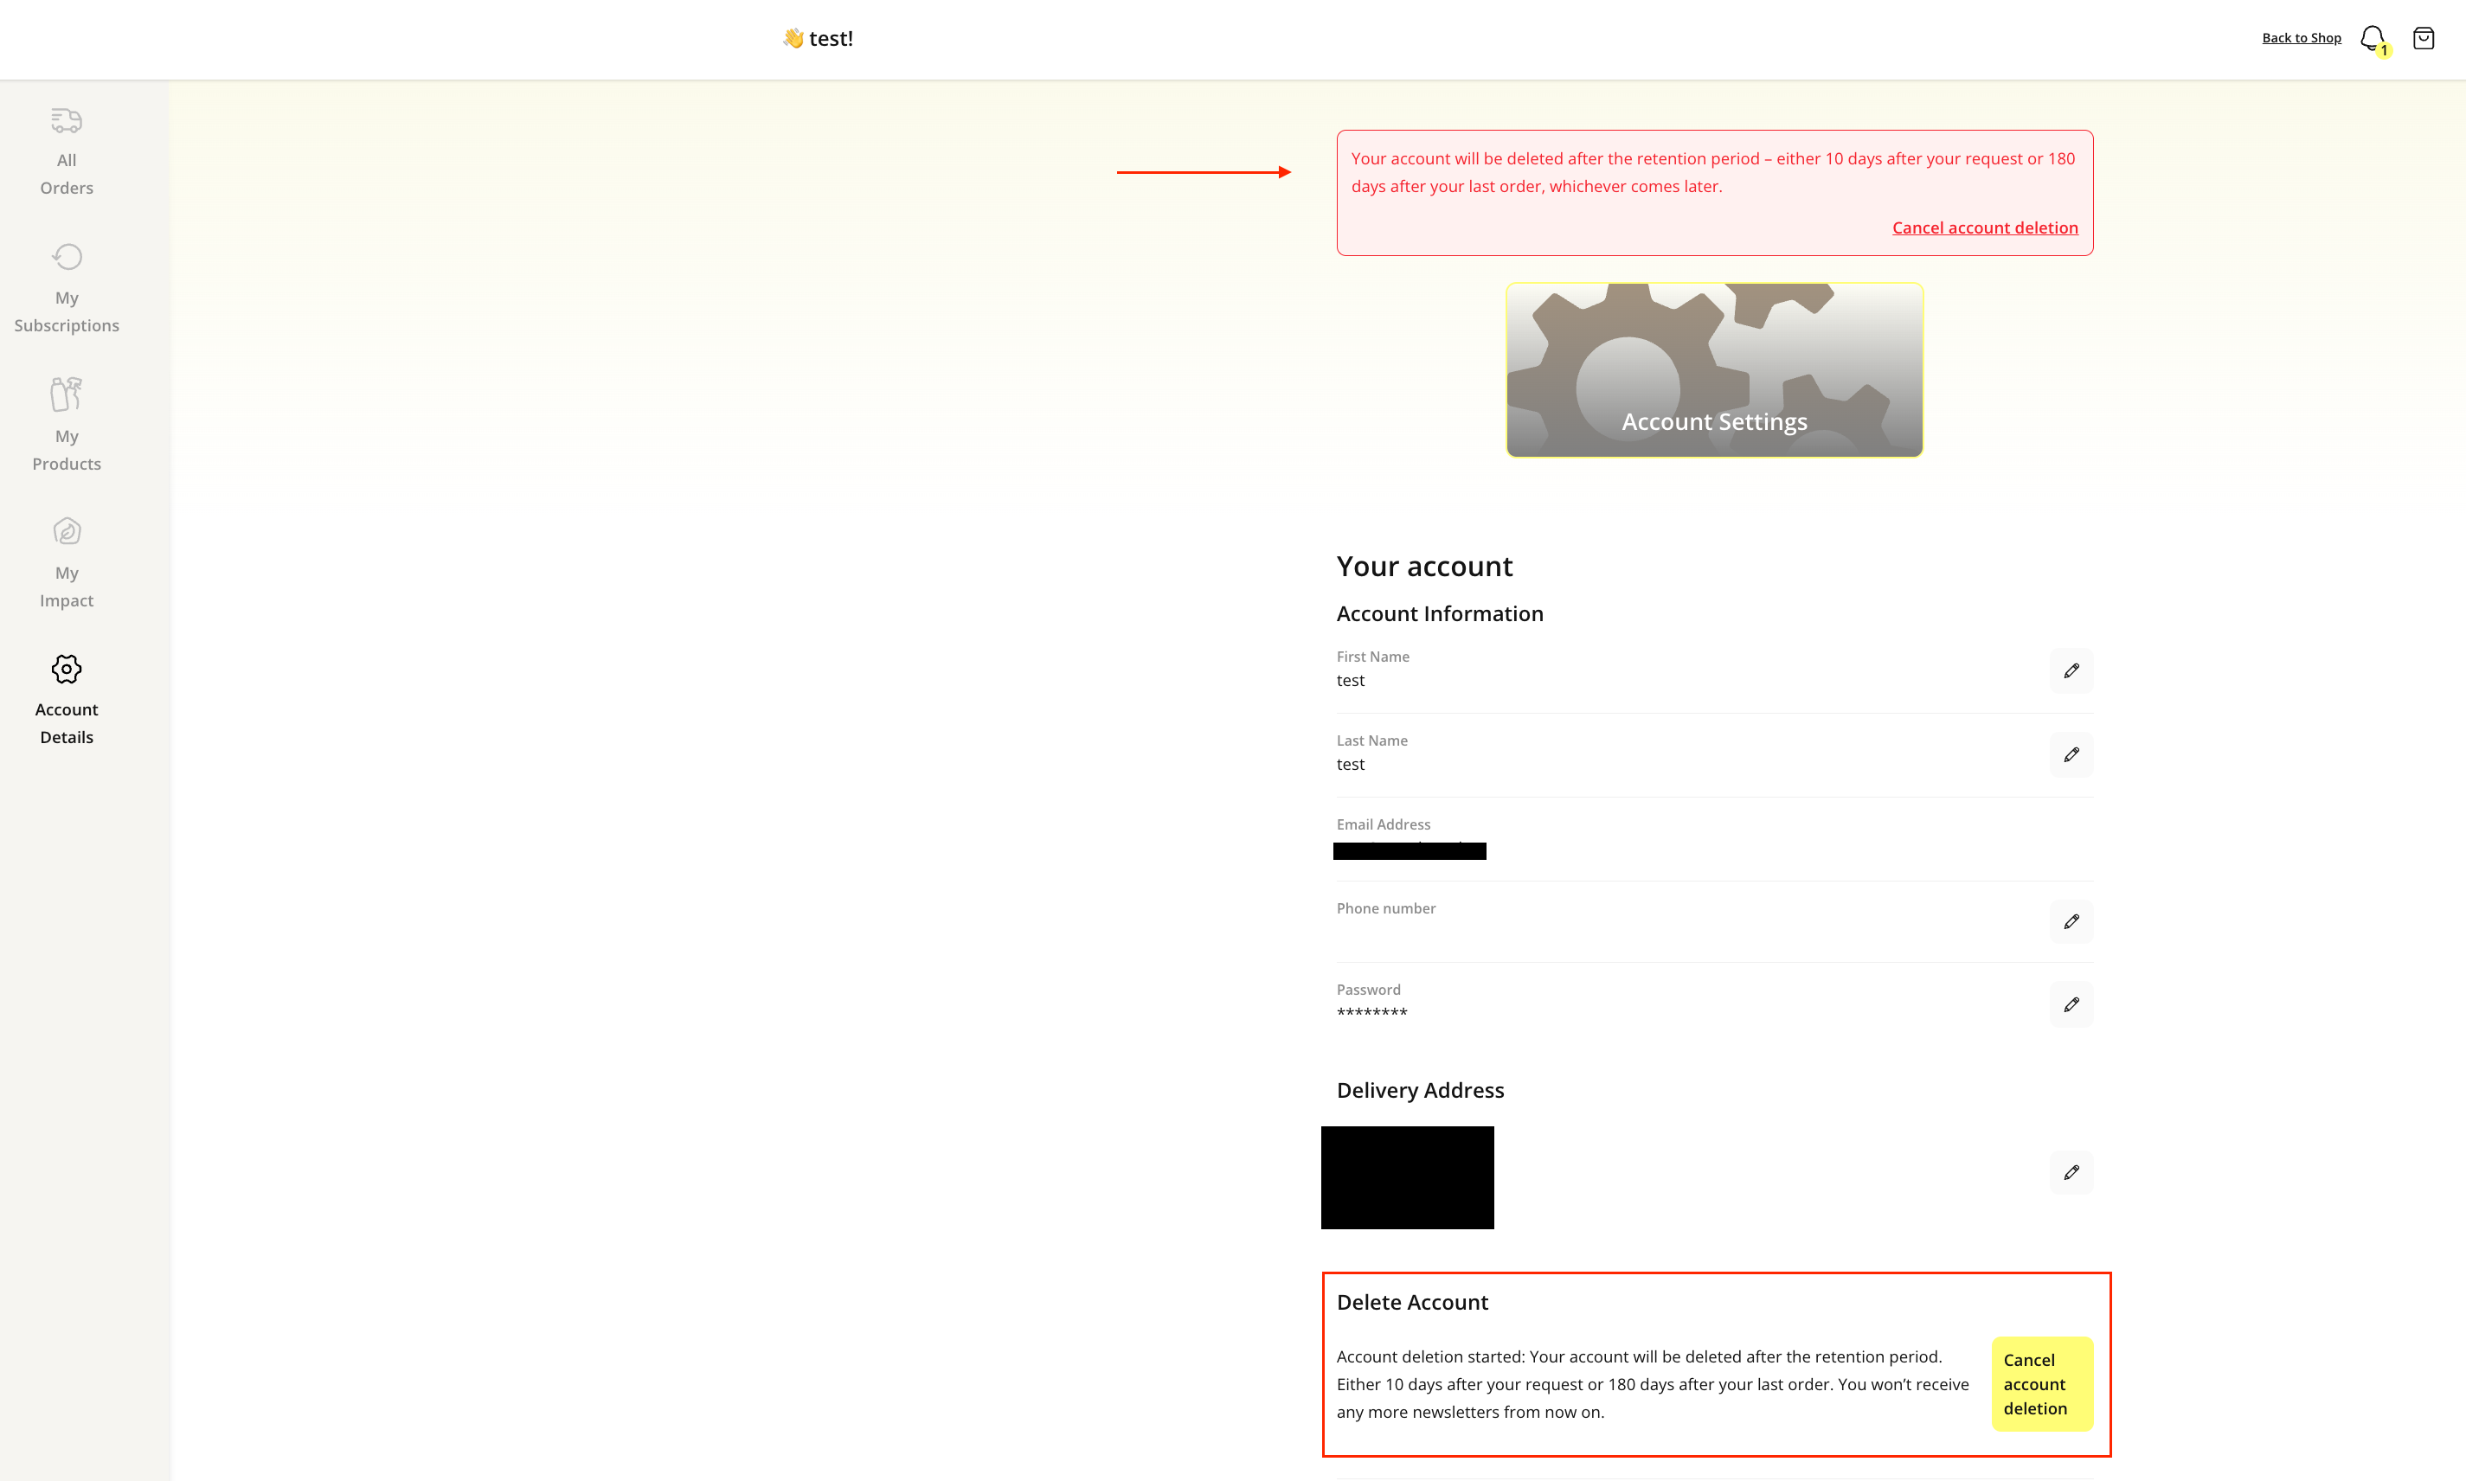Image resolution: width=2466 pixels, height=1481 pixels.
Task: Edit Password with pencil icon
Action: pos(2071,1004)
